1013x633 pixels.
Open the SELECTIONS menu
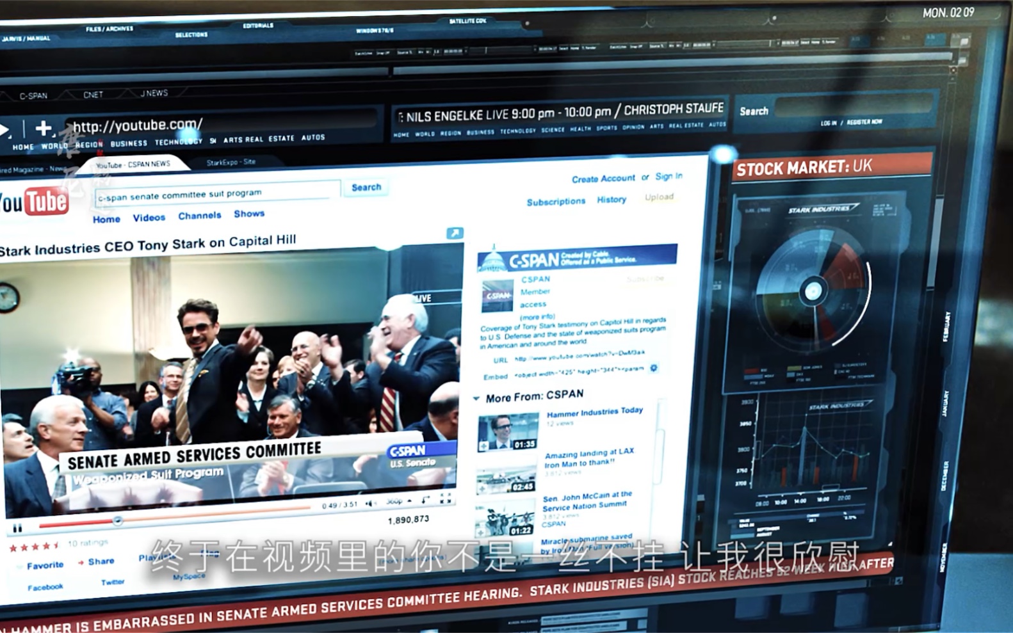(x=191, y=35)
